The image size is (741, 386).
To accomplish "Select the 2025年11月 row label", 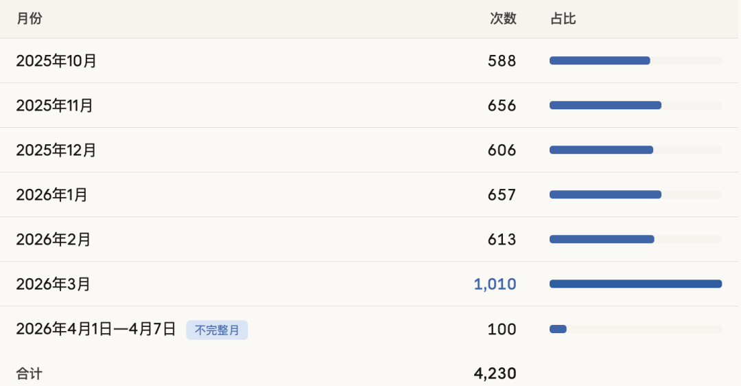I will [54, 106].
